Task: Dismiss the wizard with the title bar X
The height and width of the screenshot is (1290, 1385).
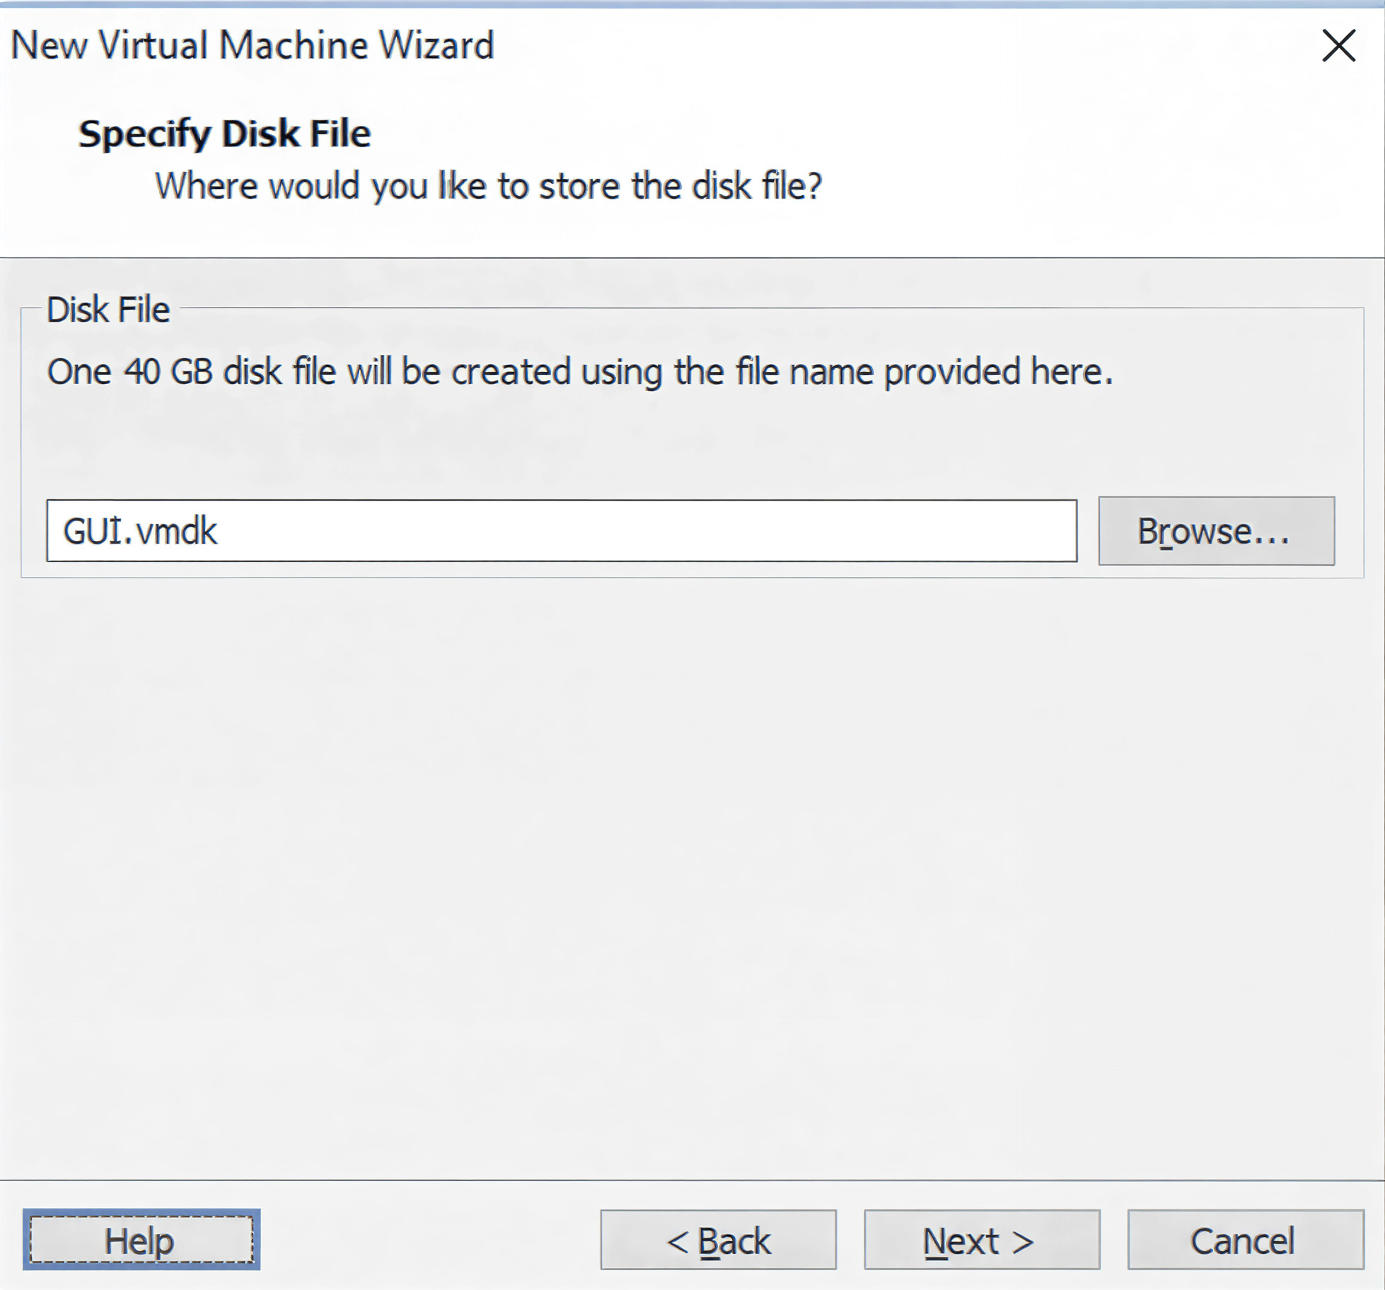Action: (x=1338, y=46)
